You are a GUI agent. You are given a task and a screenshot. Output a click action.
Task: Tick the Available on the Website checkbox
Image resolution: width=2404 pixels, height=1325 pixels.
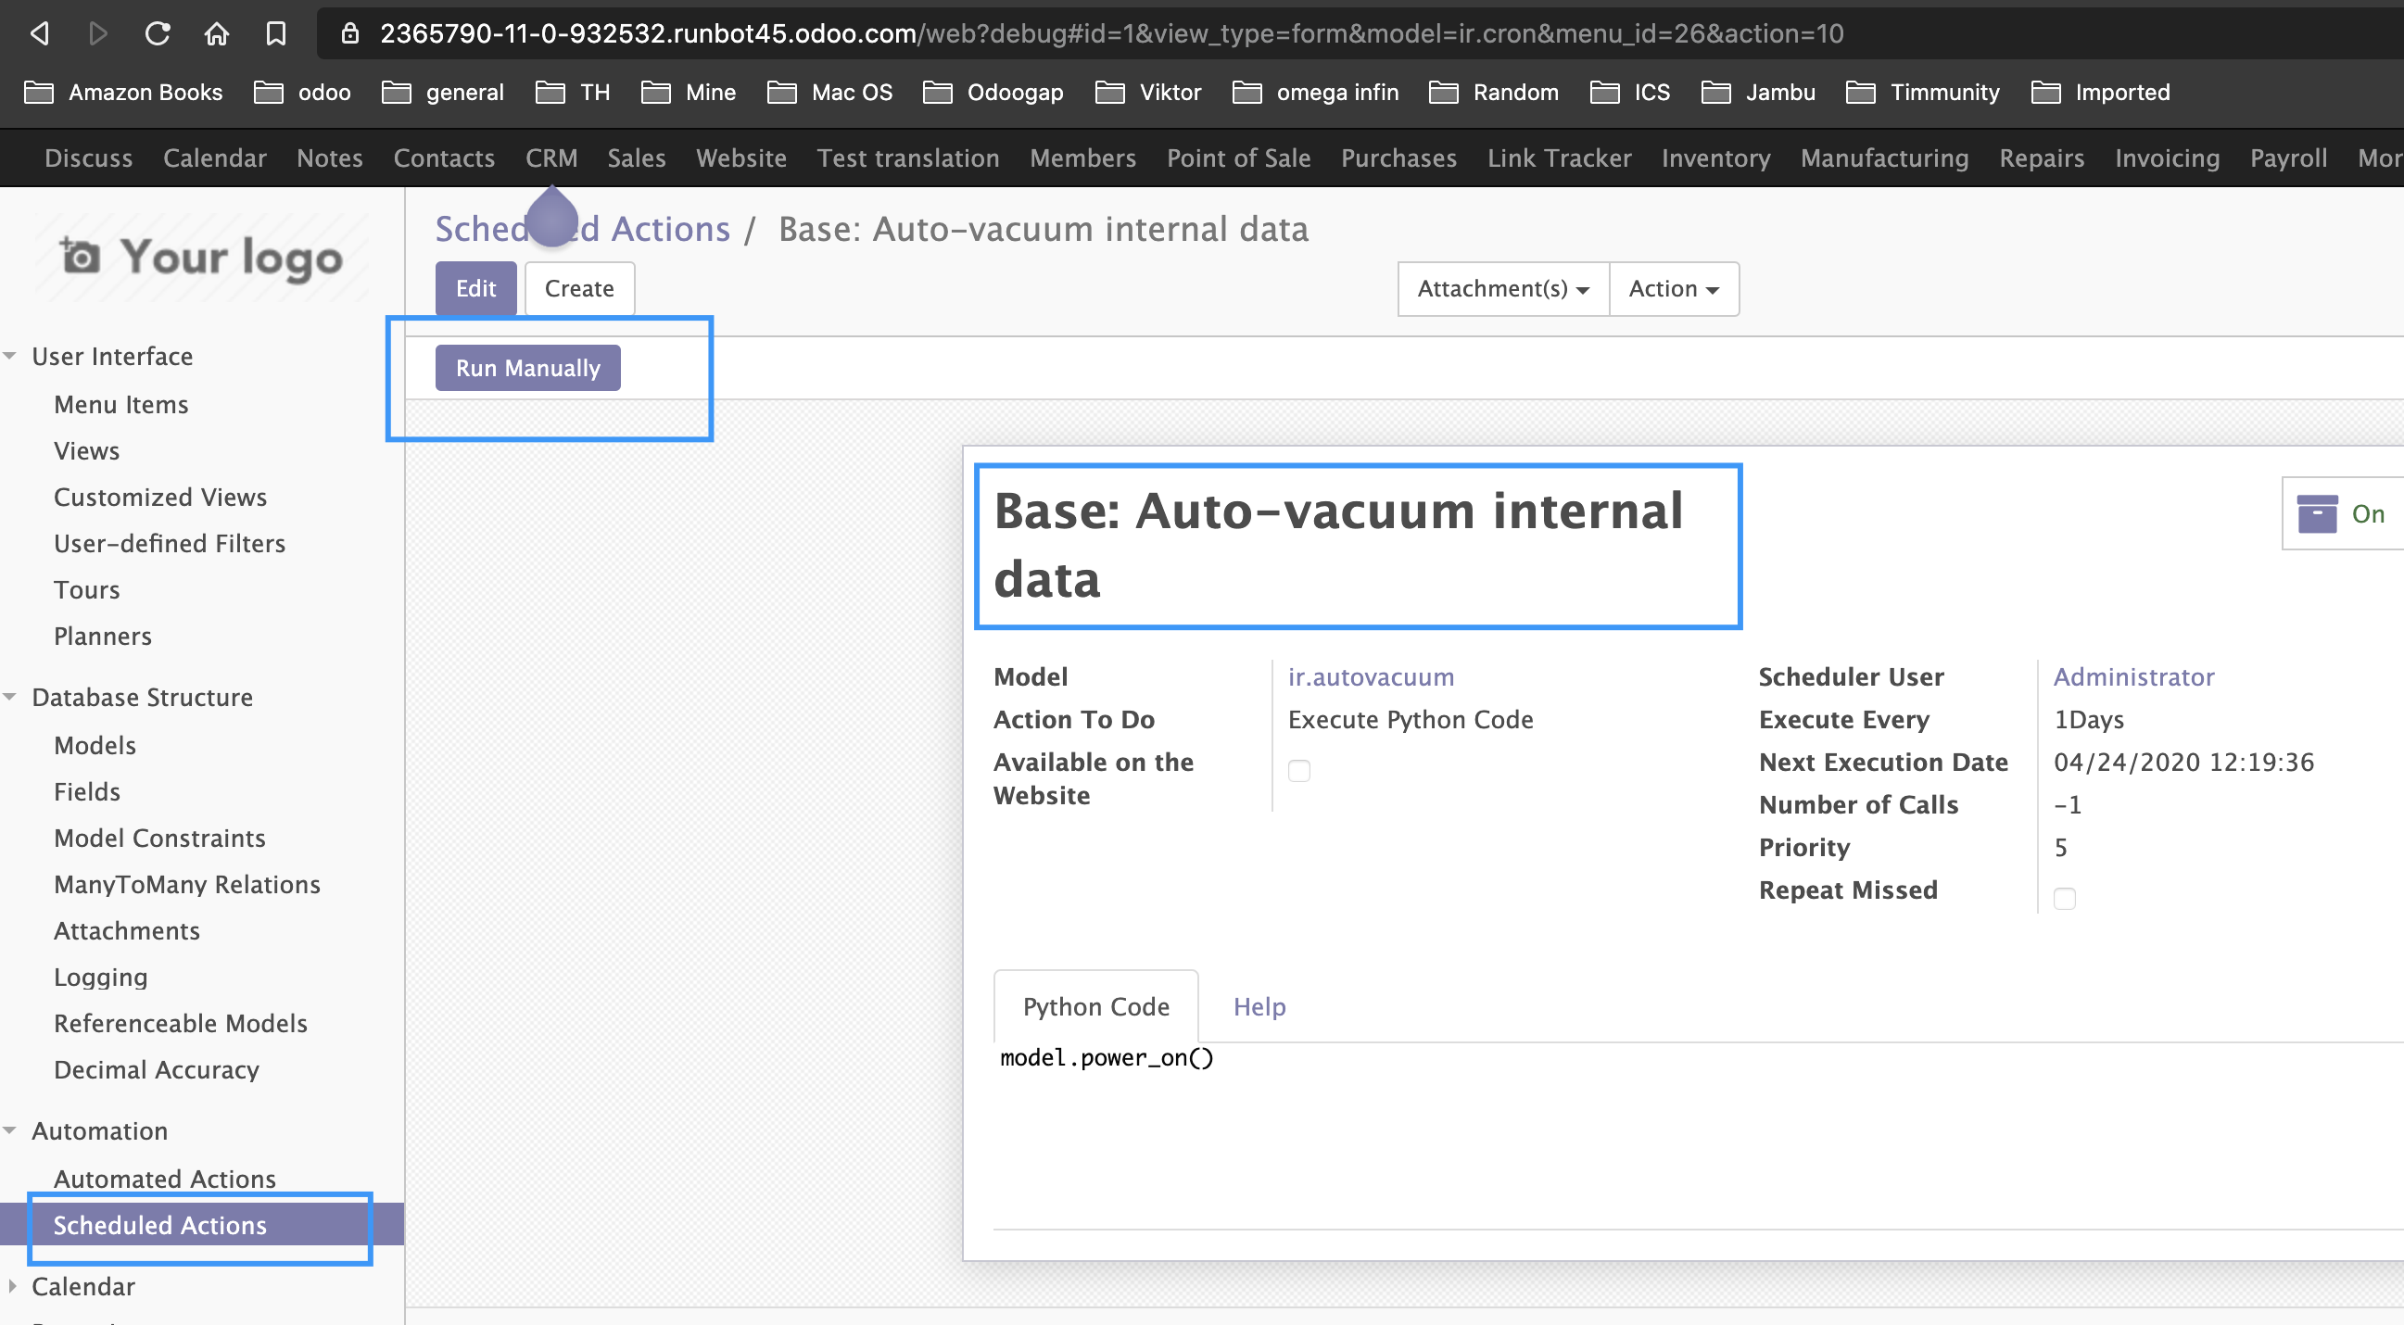(1299, 771)
